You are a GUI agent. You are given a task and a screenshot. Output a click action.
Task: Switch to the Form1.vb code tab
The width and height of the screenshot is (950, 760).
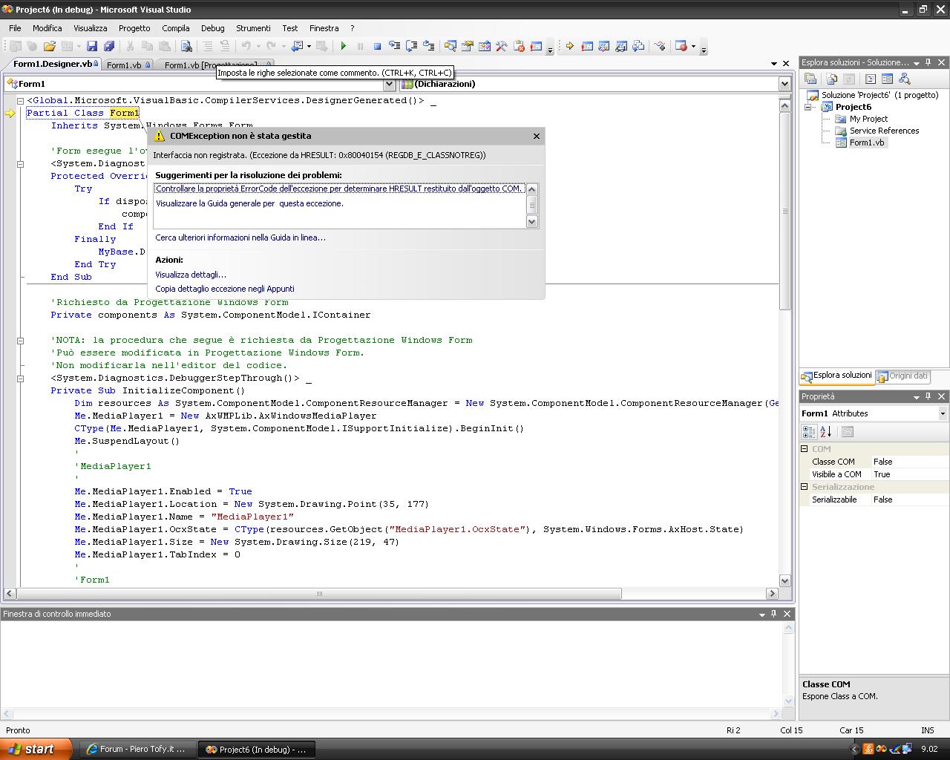coord(128,65)
